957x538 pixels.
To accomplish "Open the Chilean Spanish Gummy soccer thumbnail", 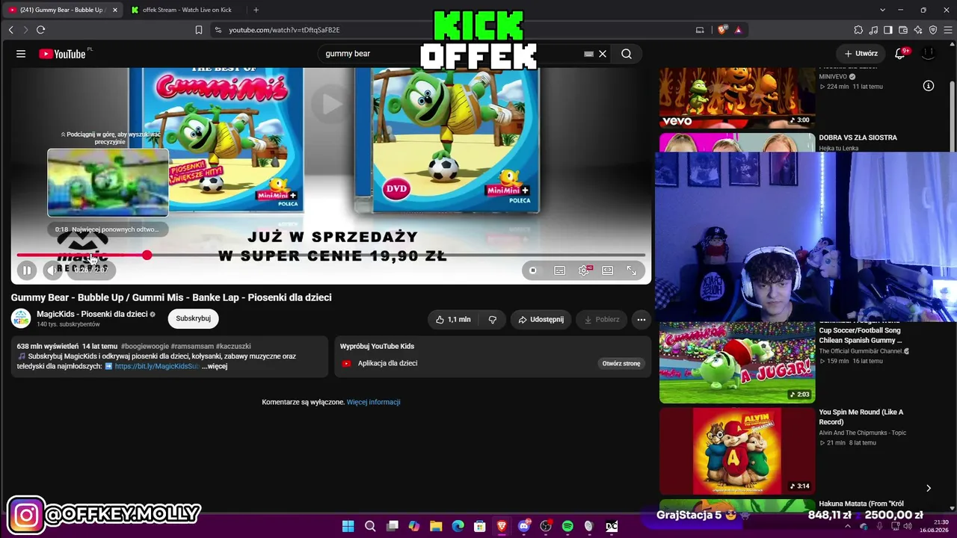I will click(x=737, y=362).
